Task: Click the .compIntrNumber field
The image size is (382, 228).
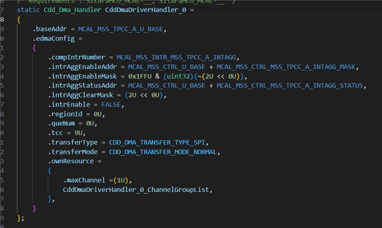Action: pos(76,57)
